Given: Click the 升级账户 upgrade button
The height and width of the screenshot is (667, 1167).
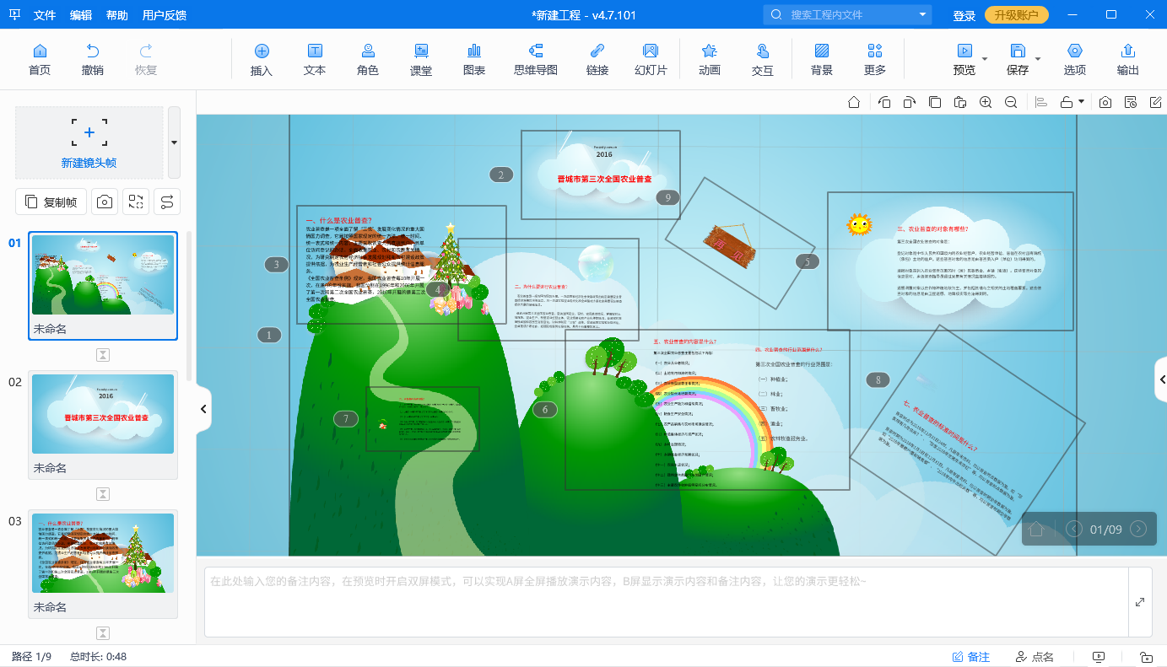Looking at the screenshot, I should tap(1016, 15).
